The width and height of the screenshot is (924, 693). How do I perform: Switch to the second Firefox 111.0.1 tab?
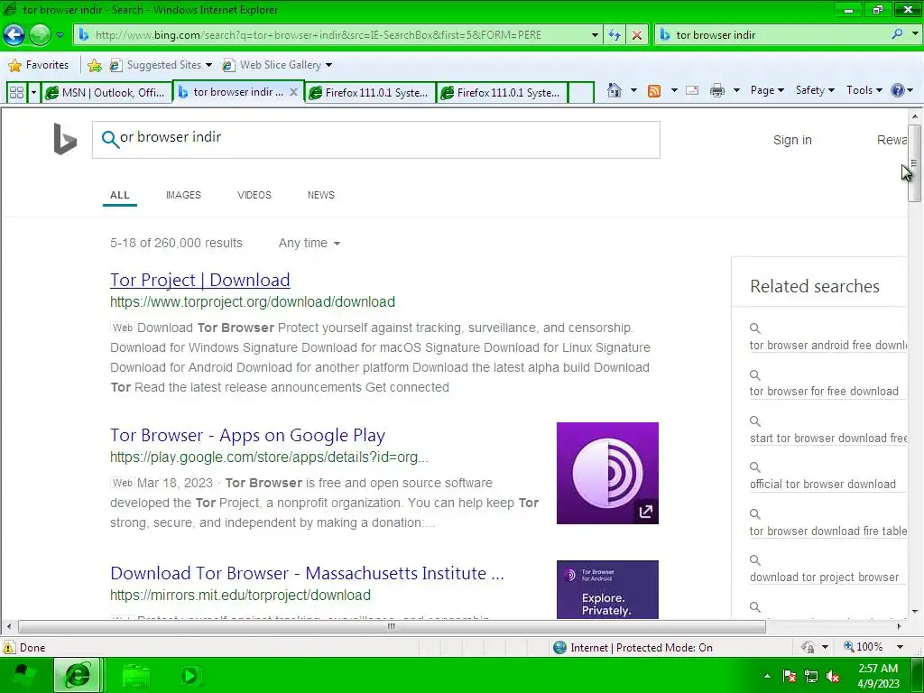pos(502,93)
